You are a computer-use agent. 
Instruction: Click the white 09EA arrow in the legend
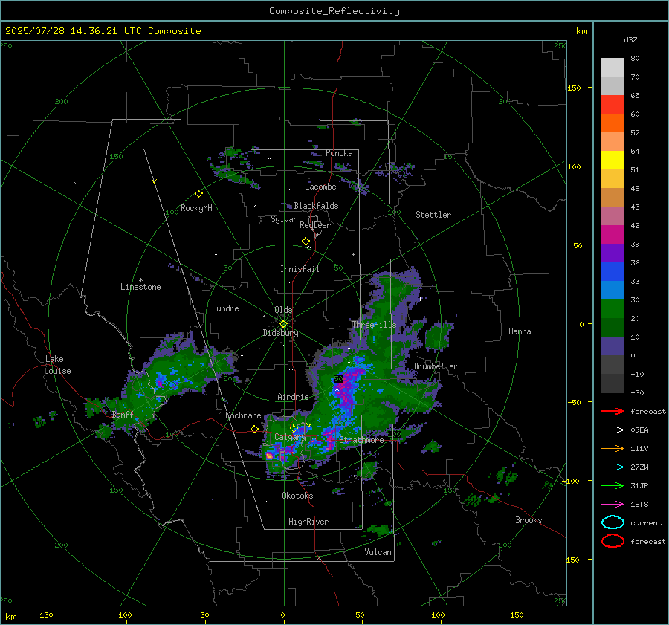613,430
